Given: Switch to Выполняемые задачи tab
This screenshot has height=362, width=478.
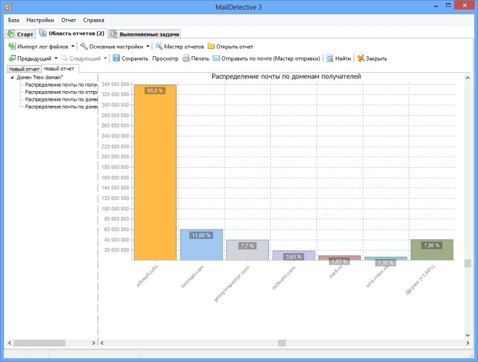Looking at the screenshot, I should tap(145, 34).
